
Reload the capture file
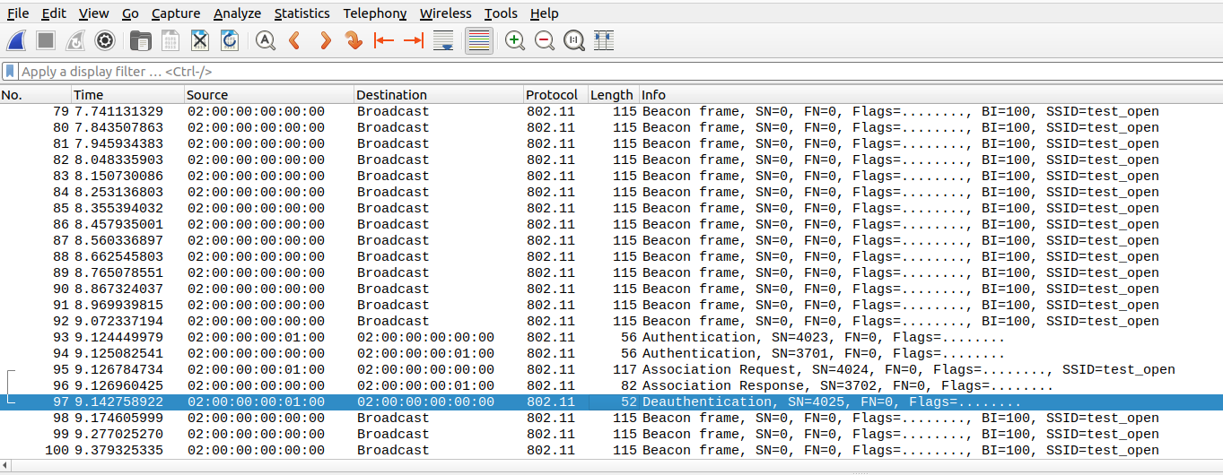pyautogui.click(x=230, y=40)
